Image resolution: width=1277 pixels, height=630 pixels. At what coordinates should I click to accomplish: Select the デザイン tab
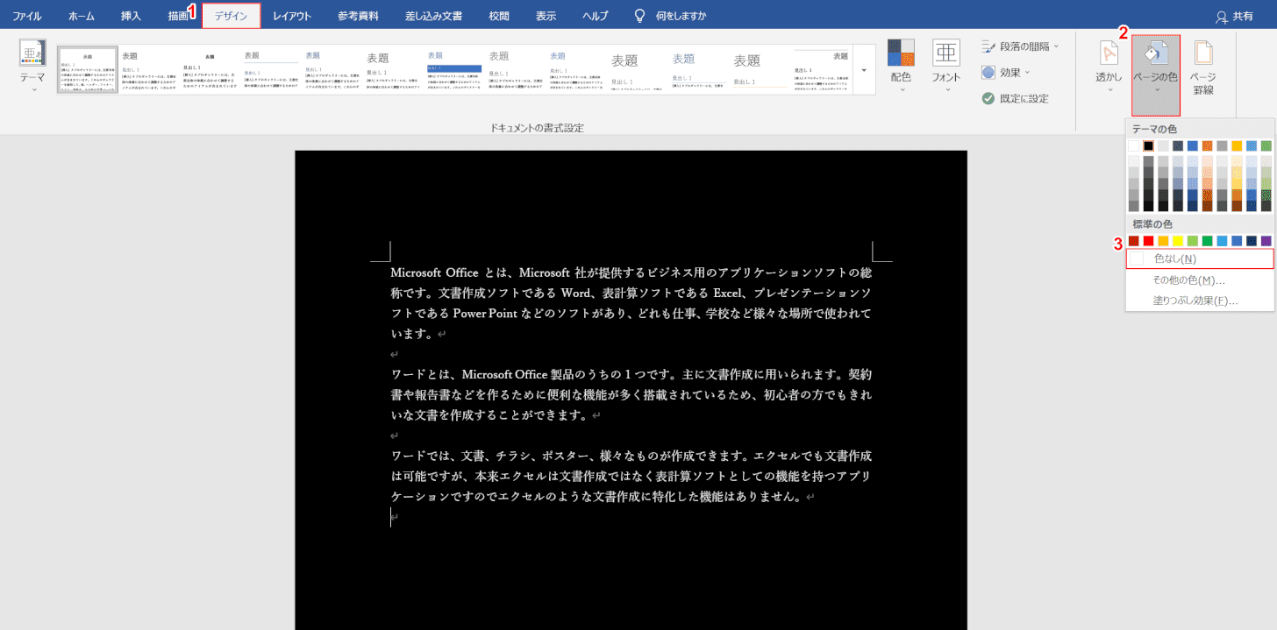[x=232, y=16]
